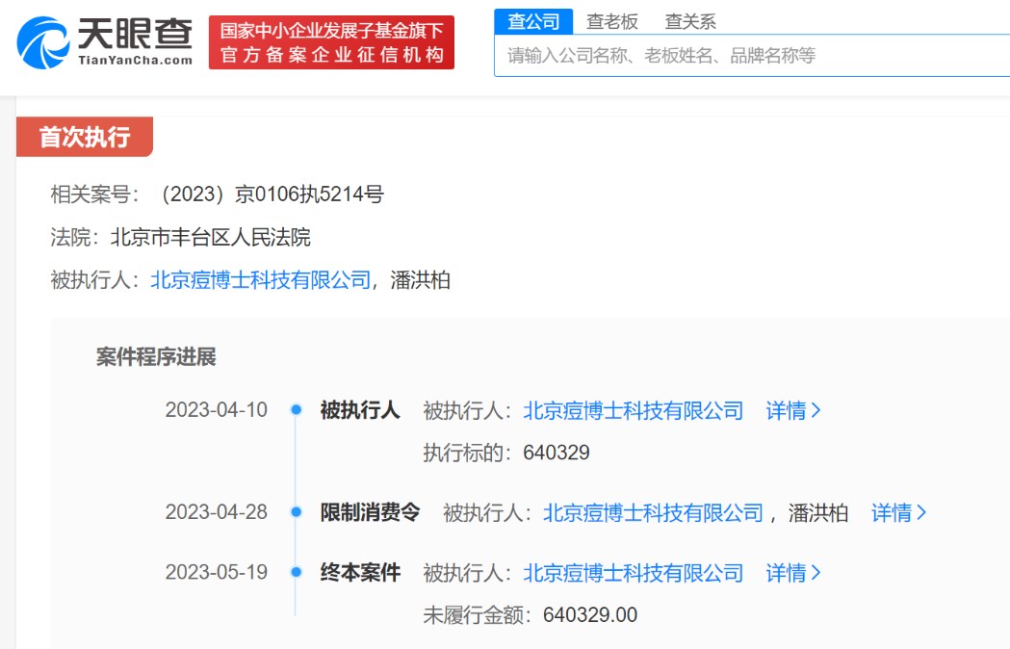Screen dimensions: 1010x649
Task: View 详情 for the 限制消费令 entry
Action: click(898, 513)
